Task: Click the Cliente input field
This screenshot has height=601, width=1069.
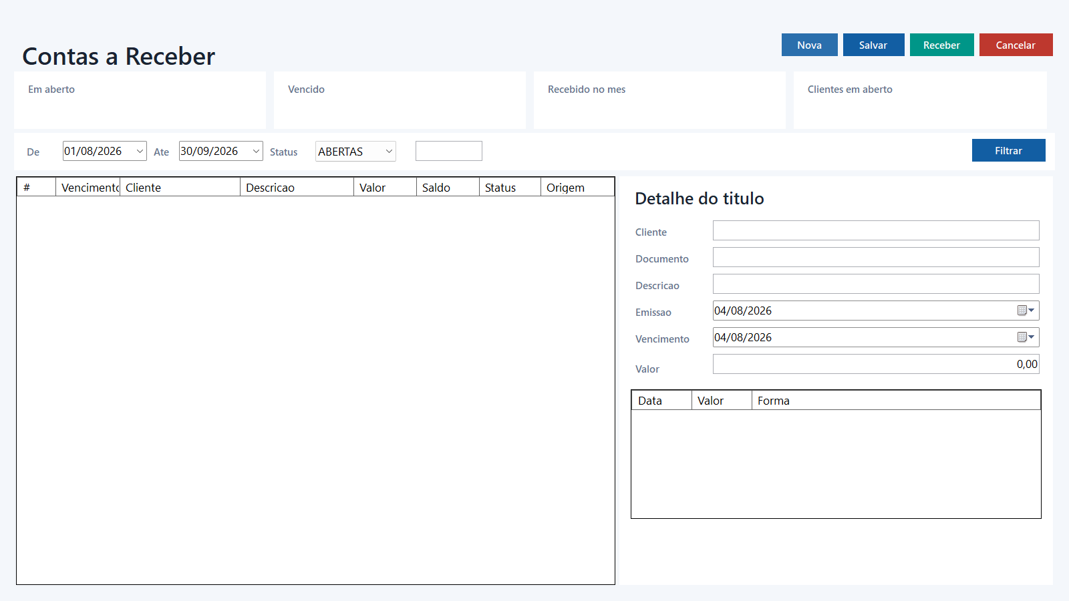Action: pyautogui.click(x=876, y=230)
